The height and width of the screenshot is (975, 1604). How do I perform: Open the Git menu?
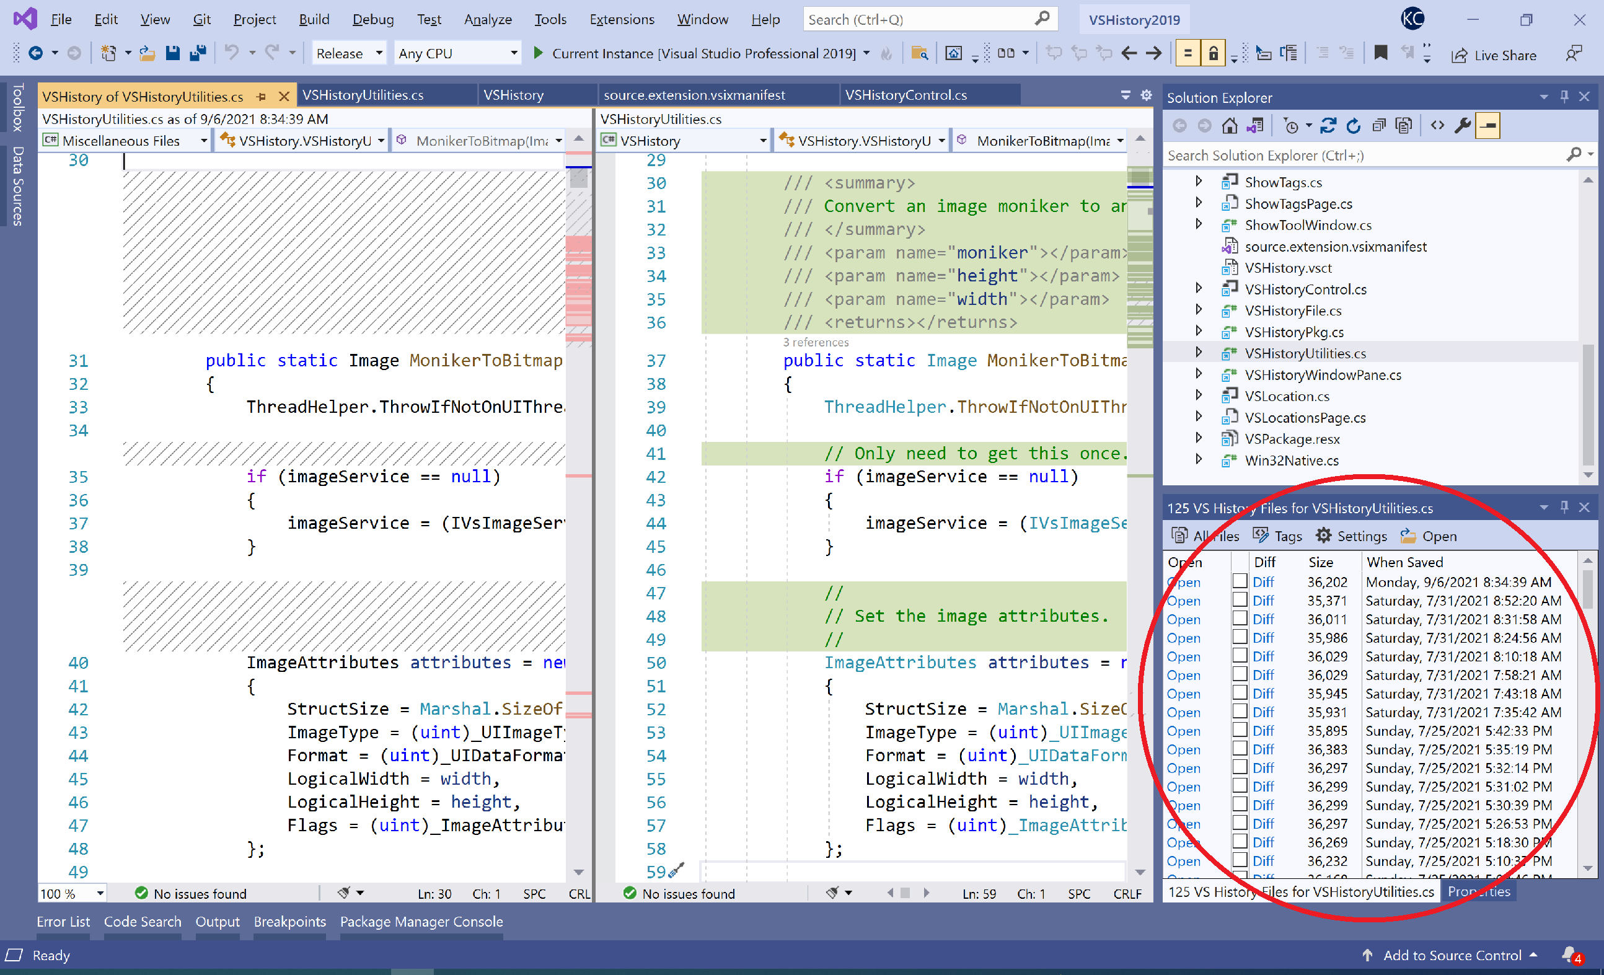[202, 19]
